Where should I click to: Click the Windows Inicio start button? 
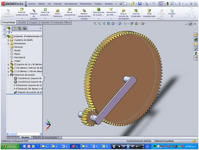click(10, 147)
